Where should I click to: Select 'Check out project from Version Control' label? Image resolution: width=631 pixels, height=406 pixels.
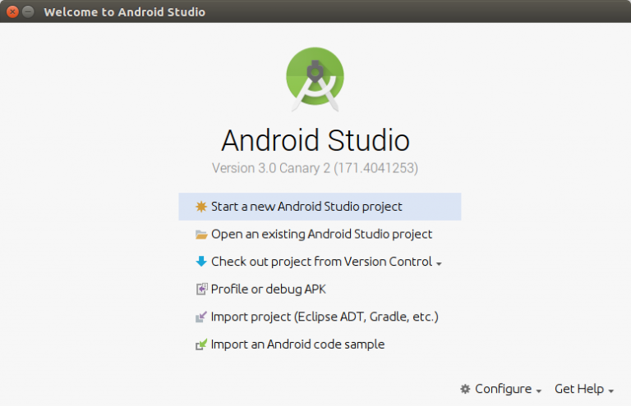coord(321,262)
